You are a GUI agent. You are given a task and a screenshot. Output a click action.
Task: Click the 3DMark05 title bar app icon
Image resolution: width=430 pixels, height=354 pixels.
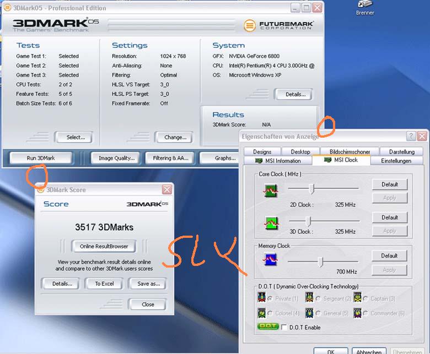click(x=8, y=8)
